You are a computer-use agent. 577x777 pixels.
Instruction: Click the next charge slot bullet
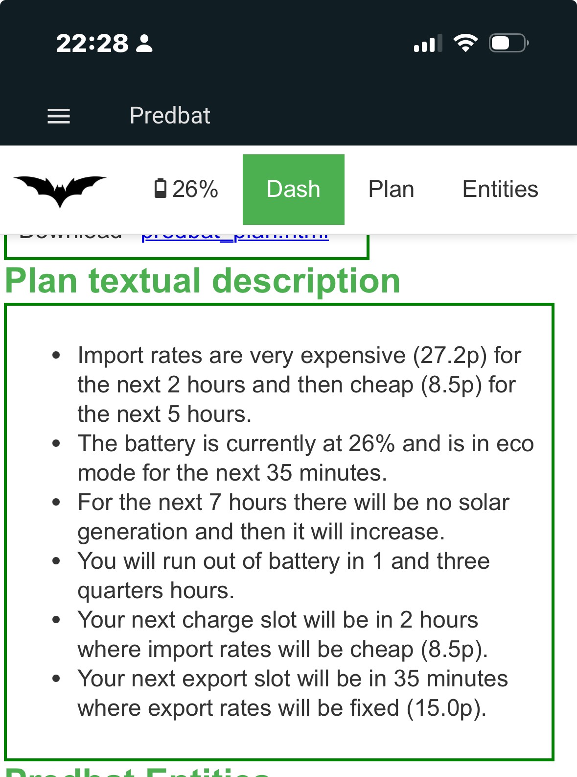[x=283, y=634]
